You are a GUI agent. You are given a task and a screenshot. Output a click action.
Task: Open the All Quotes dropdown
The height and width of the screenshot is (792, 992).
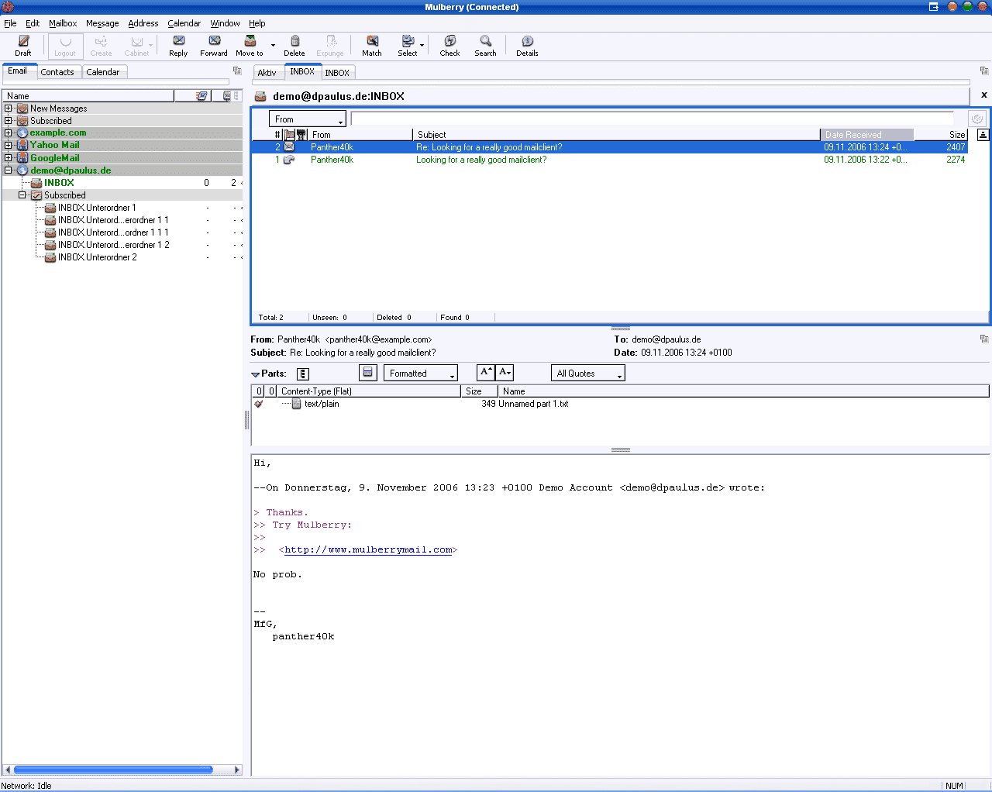(588, 374)
